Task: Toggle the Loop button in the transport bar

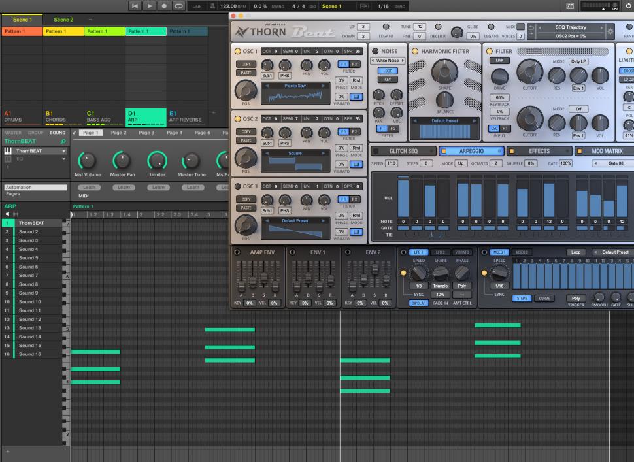Action: click(x=178, y=6)
